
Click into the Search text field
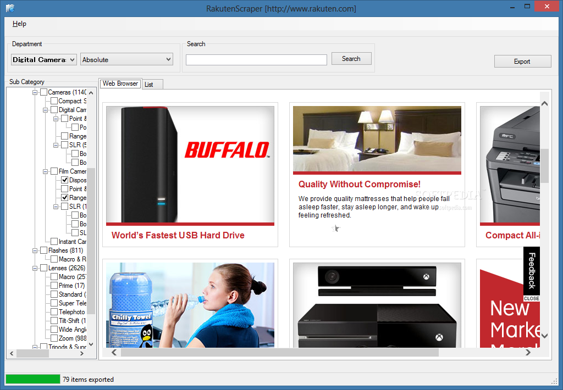256,59
